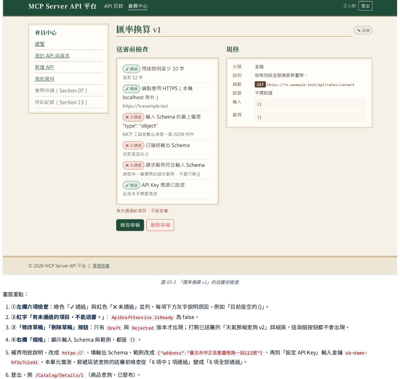Click the 匯率換算 v1 heading
Screen dimensions: 400x379
(x=139, y=30)
